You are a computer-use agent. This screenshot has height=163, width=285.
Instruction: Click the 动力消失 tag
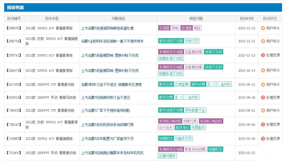(166, 128)
